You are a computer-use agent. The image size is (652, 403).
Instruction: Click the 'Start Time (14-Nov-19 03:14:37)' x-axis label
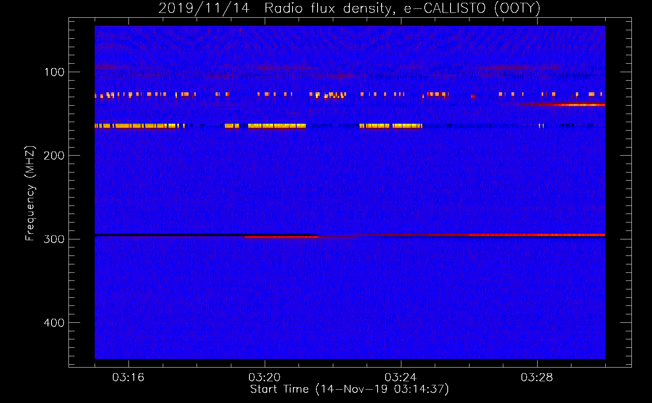349,389
